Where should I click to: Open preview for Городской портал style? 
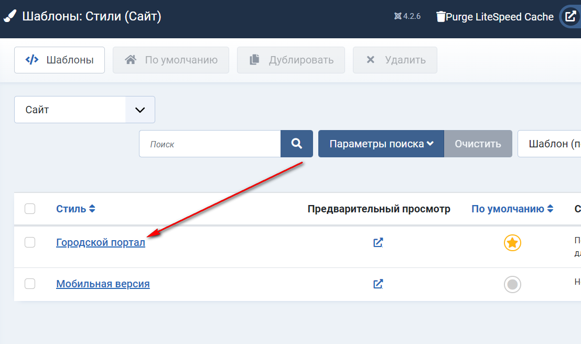click(378, 242)
